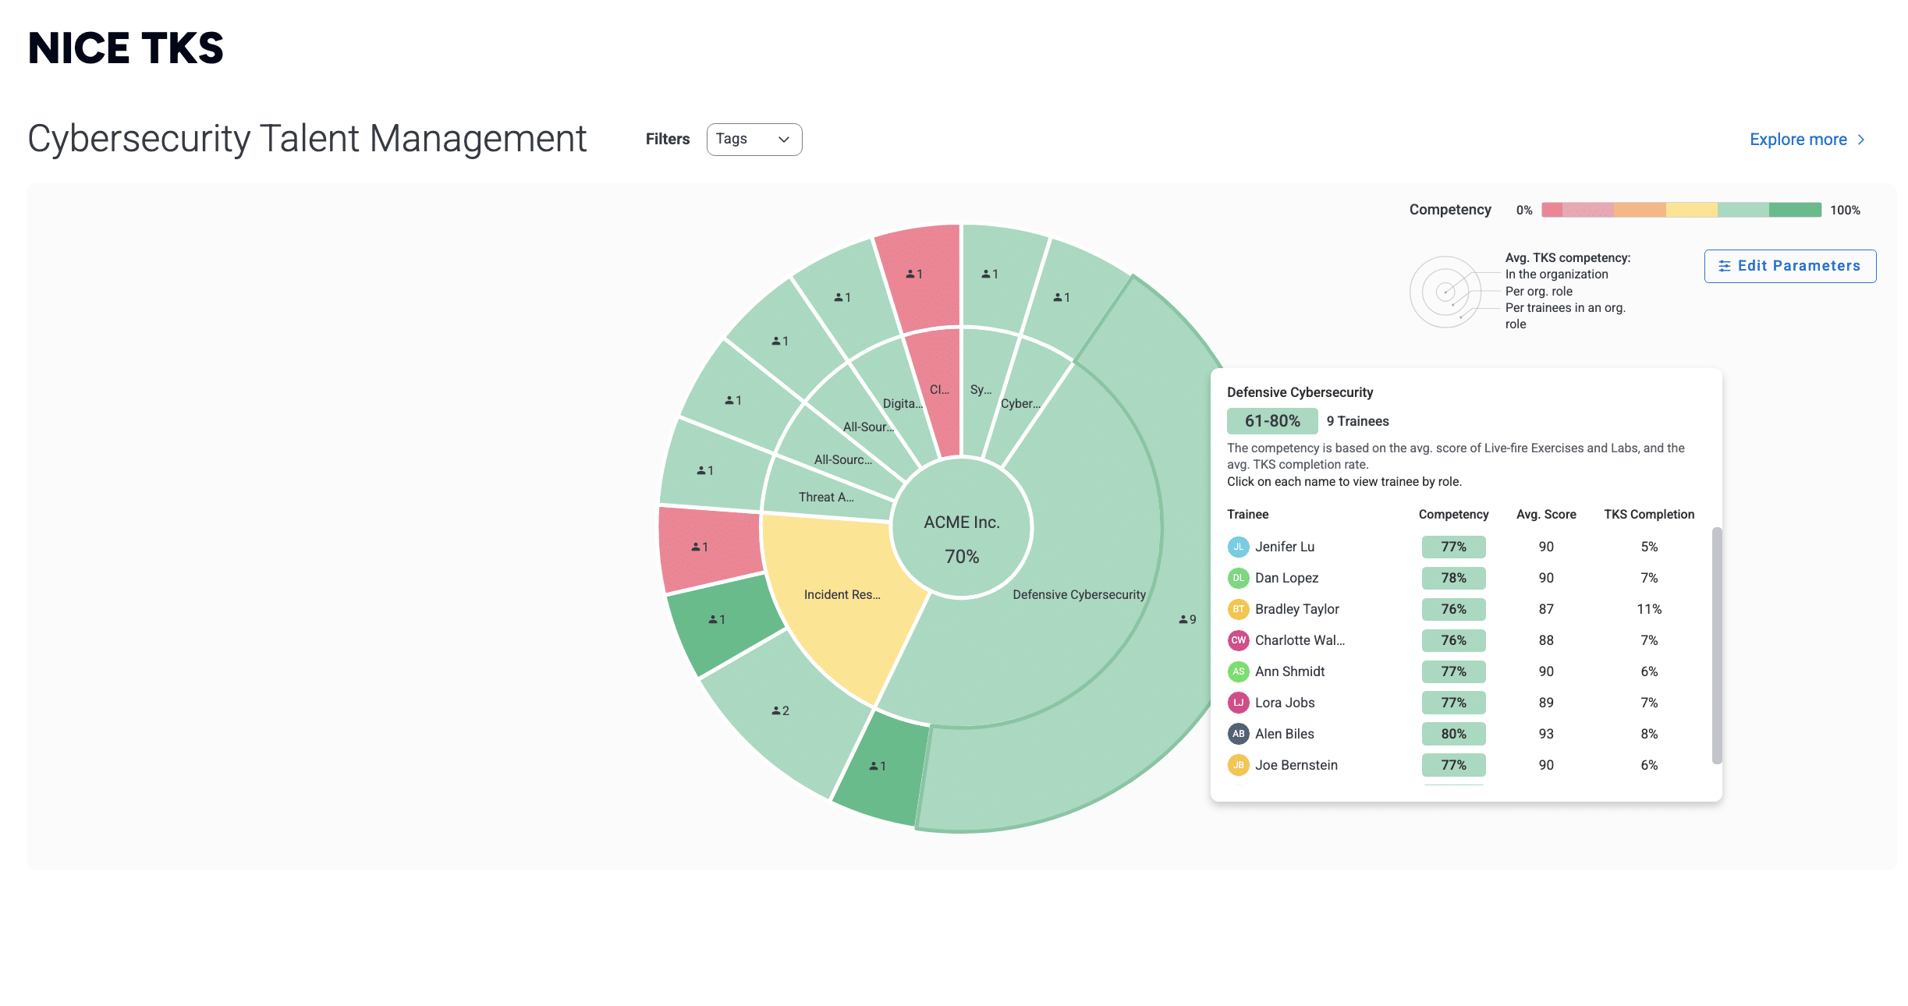Select the Threat A... chart segment
Viewport: 1908px width, 1006px height.
[825, 496]
